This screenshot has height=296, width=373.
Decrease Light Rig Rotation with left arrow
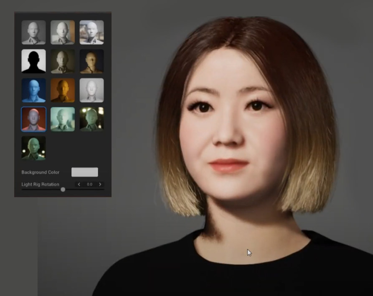[79, 184]
